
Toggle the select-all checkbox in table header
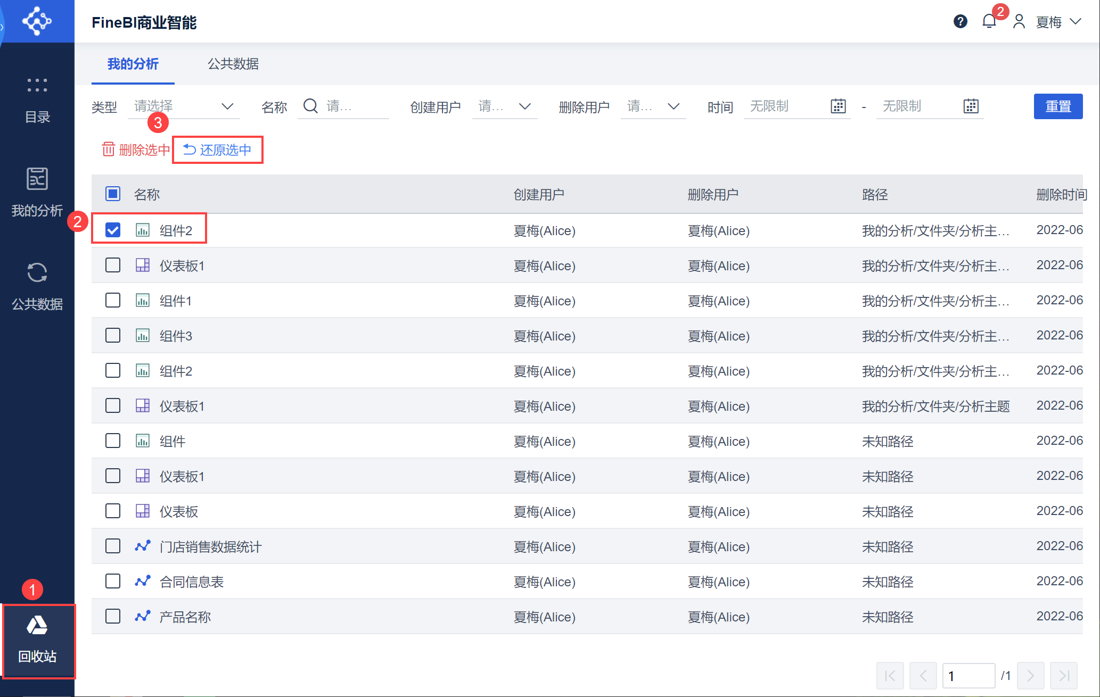pos(113,194)
